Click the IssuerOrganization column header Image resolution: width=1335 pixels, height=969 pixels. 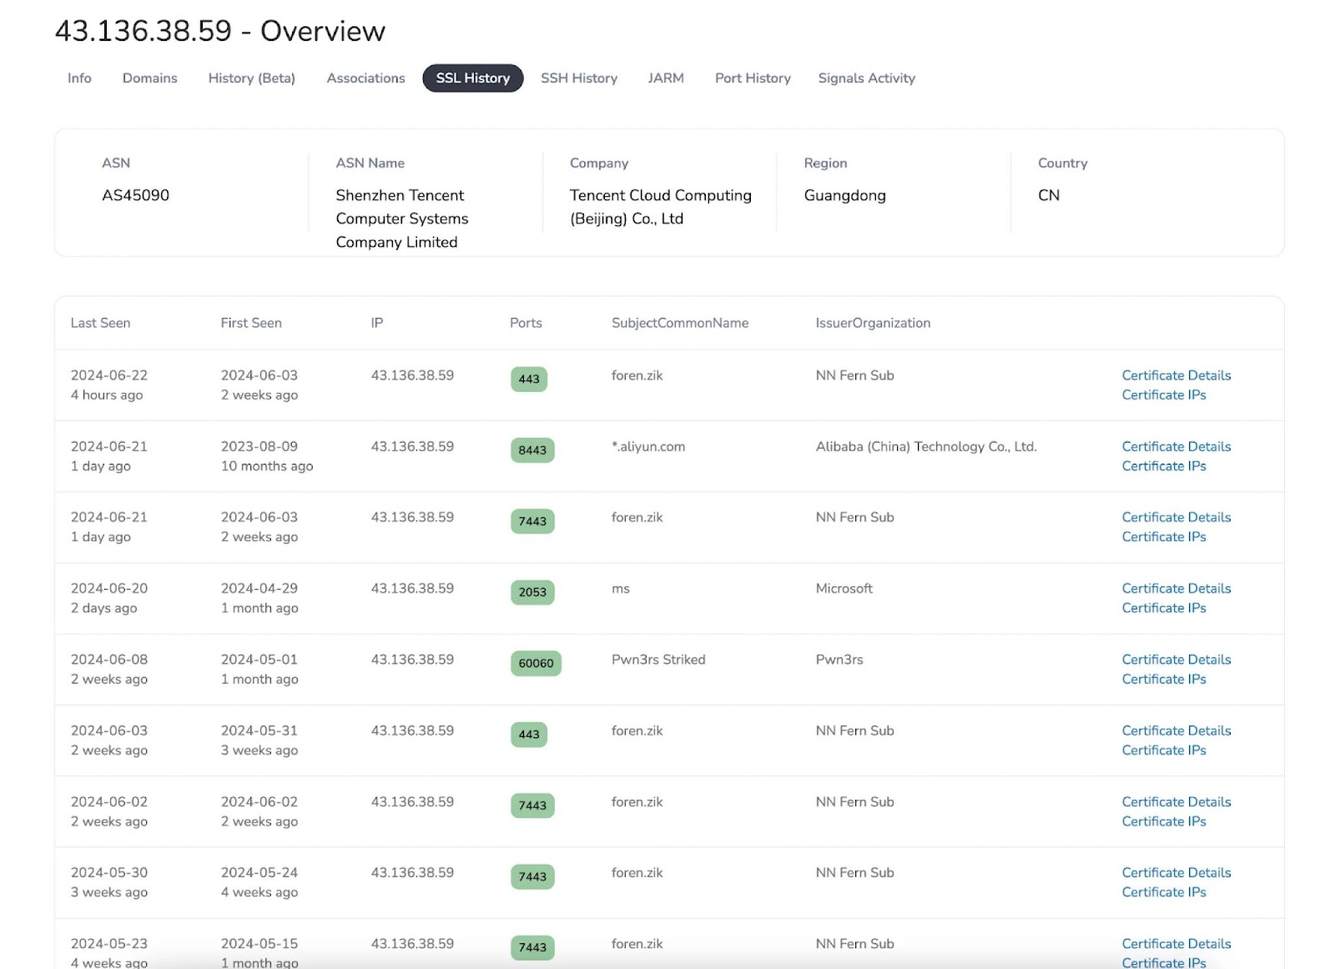[873, 323]
